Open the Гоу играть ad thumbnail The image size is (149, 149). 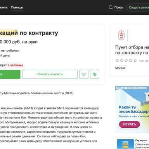click(x=125, y=144)
